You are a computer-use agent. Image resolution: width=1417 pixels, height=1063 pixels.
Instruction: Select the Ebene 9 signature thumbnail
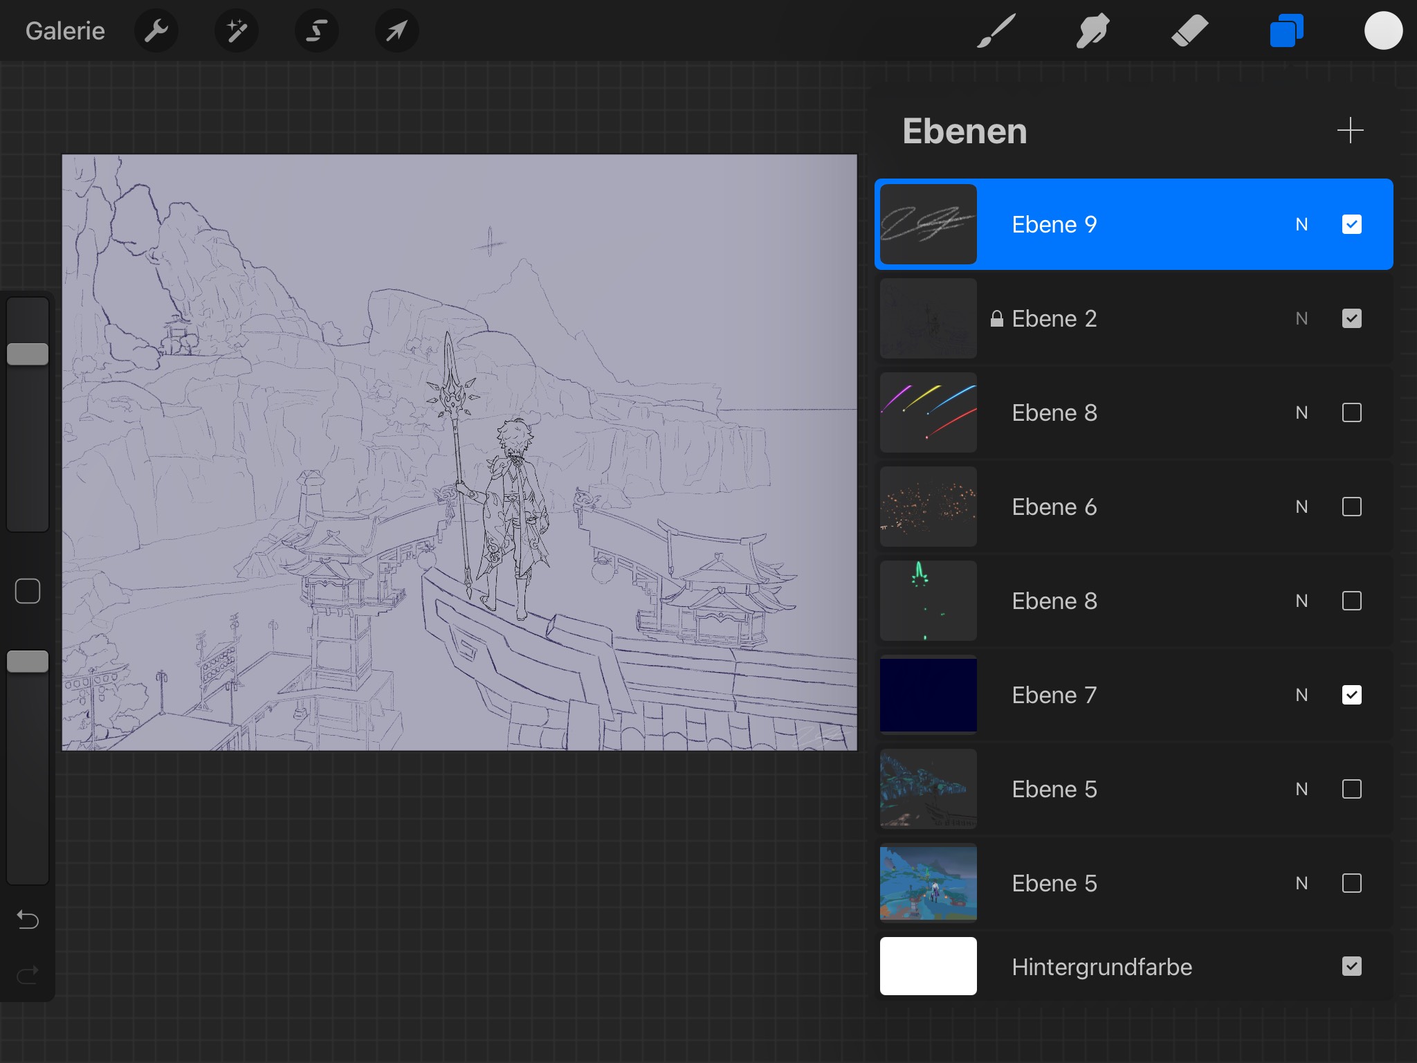929,224
